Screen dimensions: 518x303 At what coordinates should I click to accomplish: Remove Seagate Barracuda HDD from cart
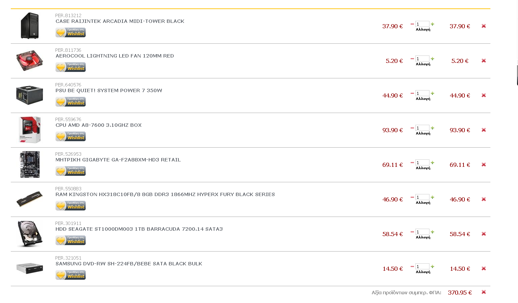coord(484,234)
